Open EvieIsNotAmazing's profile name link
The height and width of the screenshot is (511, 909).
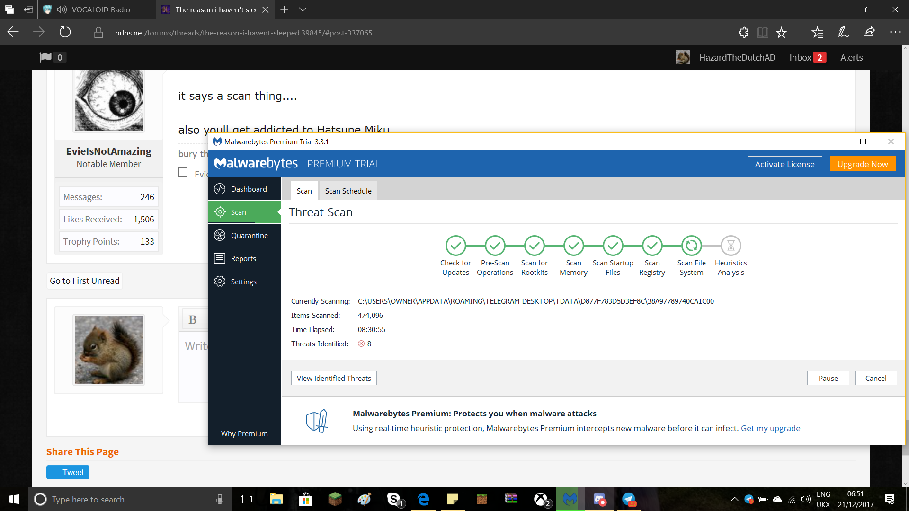pyautogui.click(x=109, y=151)
